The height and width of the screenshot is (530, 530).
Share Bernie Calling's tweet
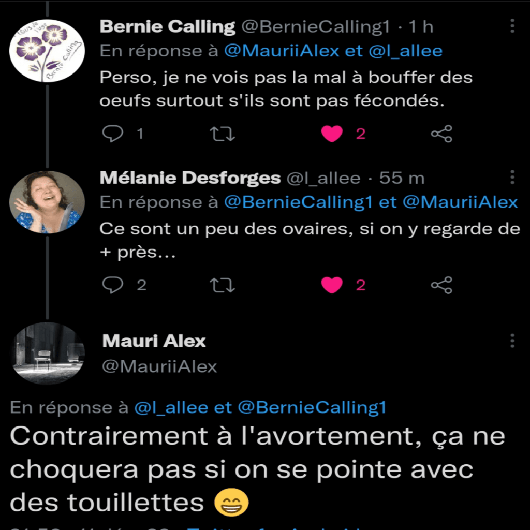(x=441, y=134)
